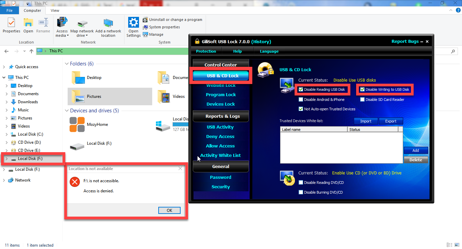Click the USB & CD Lock header icon
462x249 pixels.
(x=265, y=70)
